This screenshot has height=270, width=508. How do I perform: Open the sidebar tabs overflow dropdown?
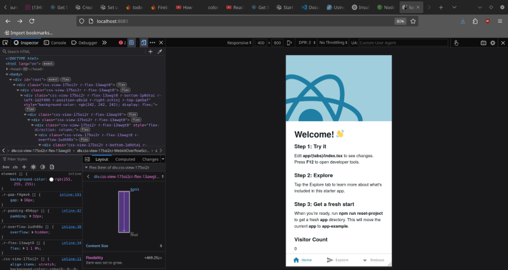[163, 159]
